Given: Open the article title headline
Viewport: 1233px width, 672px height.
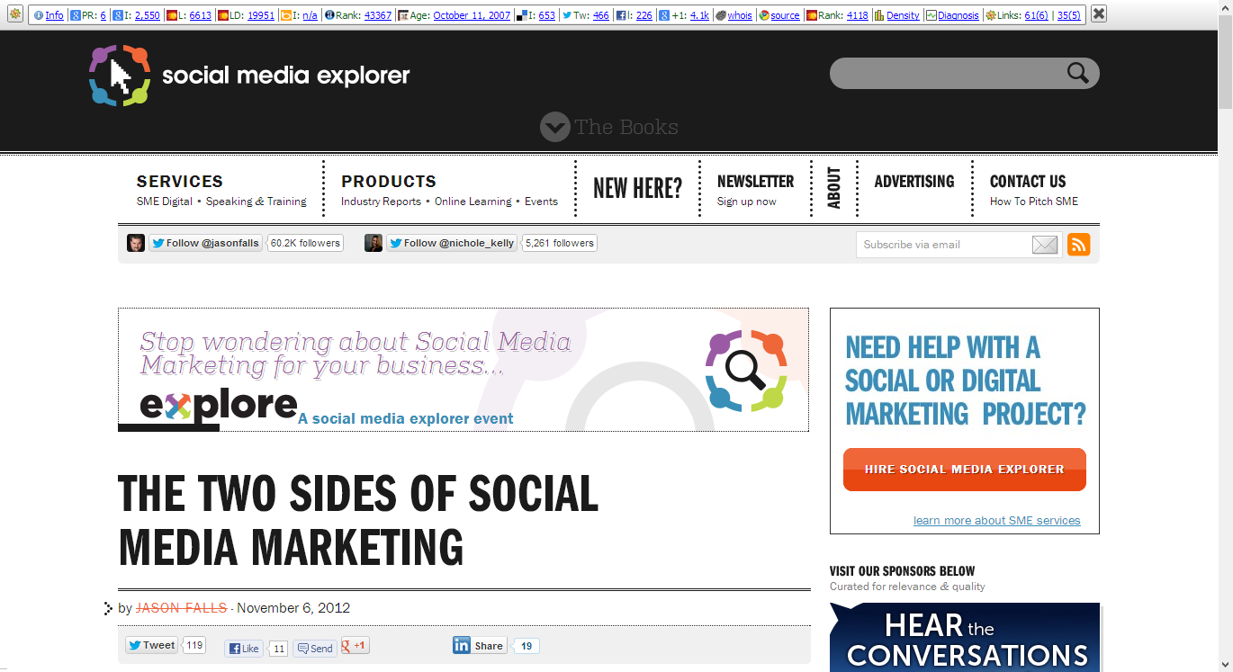Looking at the screenshot, I should click(x=358, y=520).
